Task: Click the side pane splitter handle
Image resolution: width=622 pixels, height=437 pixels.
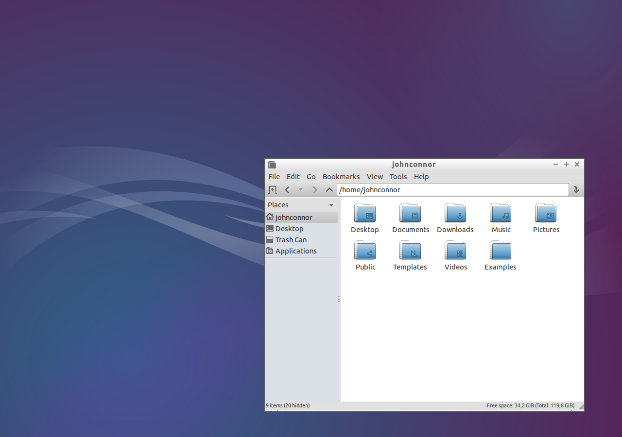Action: (x=339, y=299)
